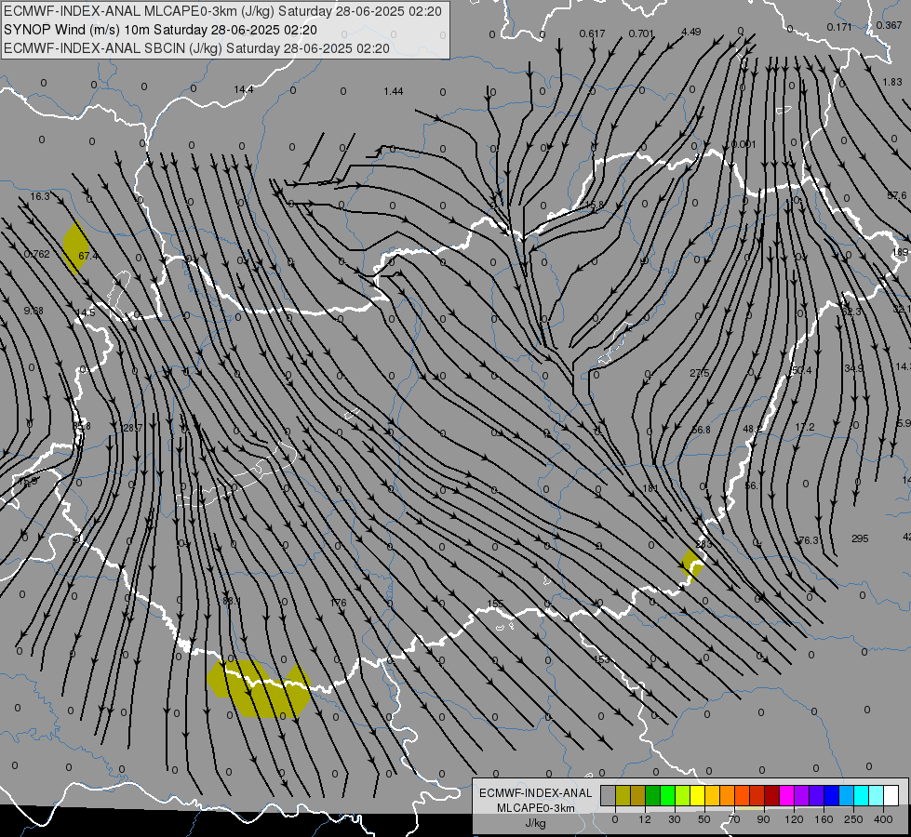Click the map value 76.3

tap(808, 540)
